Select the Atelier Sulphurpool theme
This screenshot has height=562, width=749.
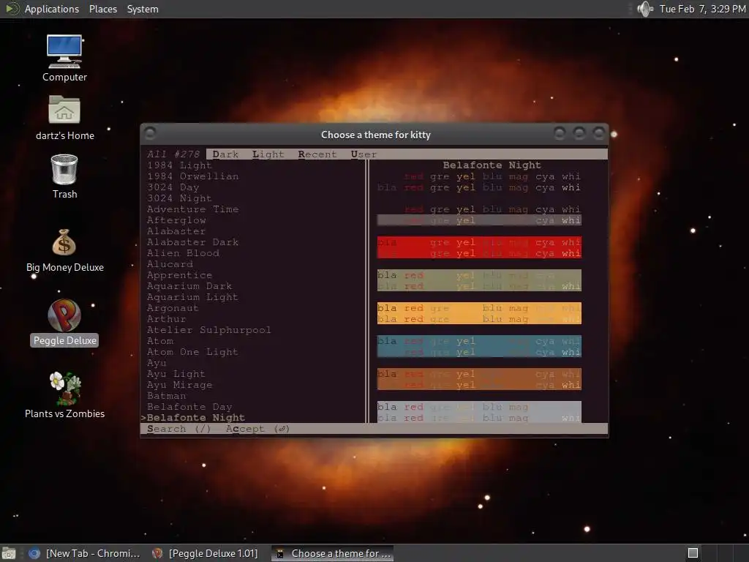point(208,330)
